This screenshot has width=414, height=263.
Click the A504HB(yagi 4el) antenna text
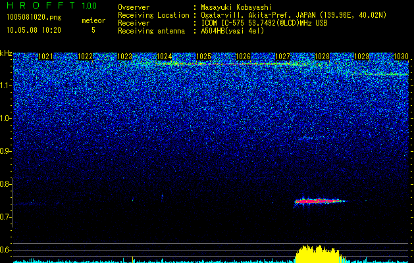(232, 31)
